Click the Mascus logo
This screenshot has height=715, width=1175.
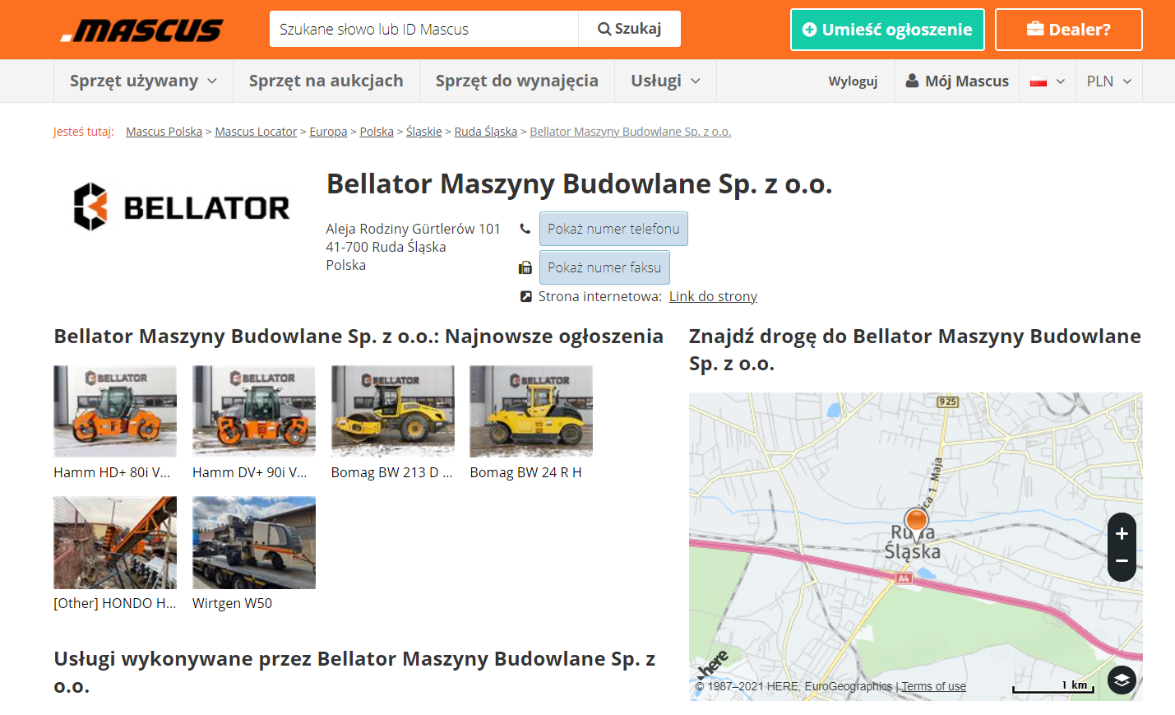(x=141, y=30)
